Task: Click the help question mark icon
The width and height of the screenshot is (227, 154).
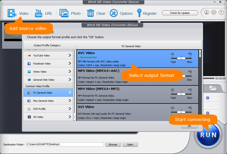Action: pos(221,12)
